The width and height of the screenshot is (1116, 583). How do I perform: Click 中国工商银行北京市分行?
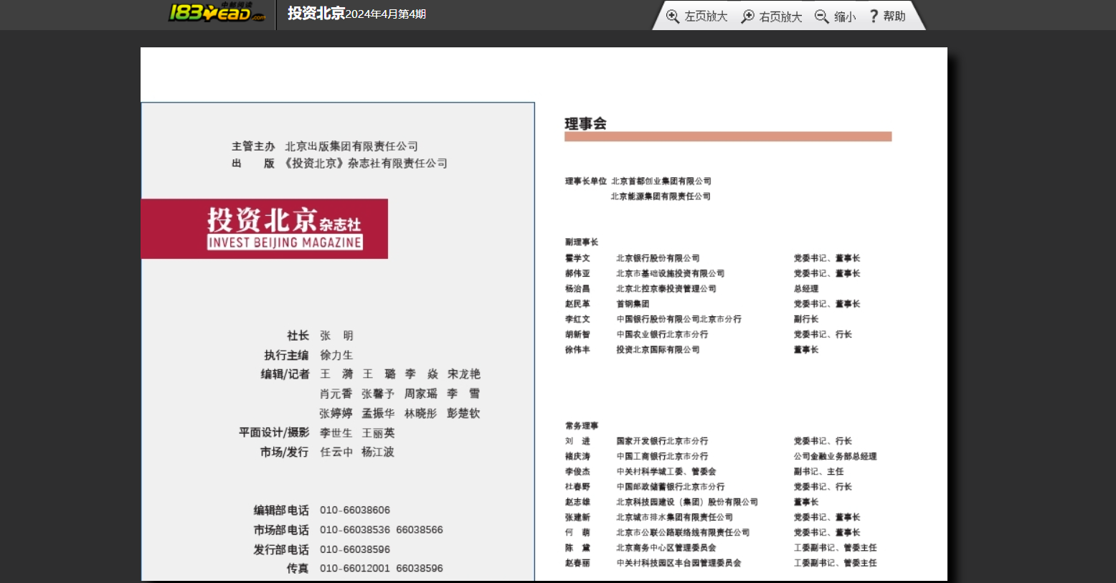[662, 456]
